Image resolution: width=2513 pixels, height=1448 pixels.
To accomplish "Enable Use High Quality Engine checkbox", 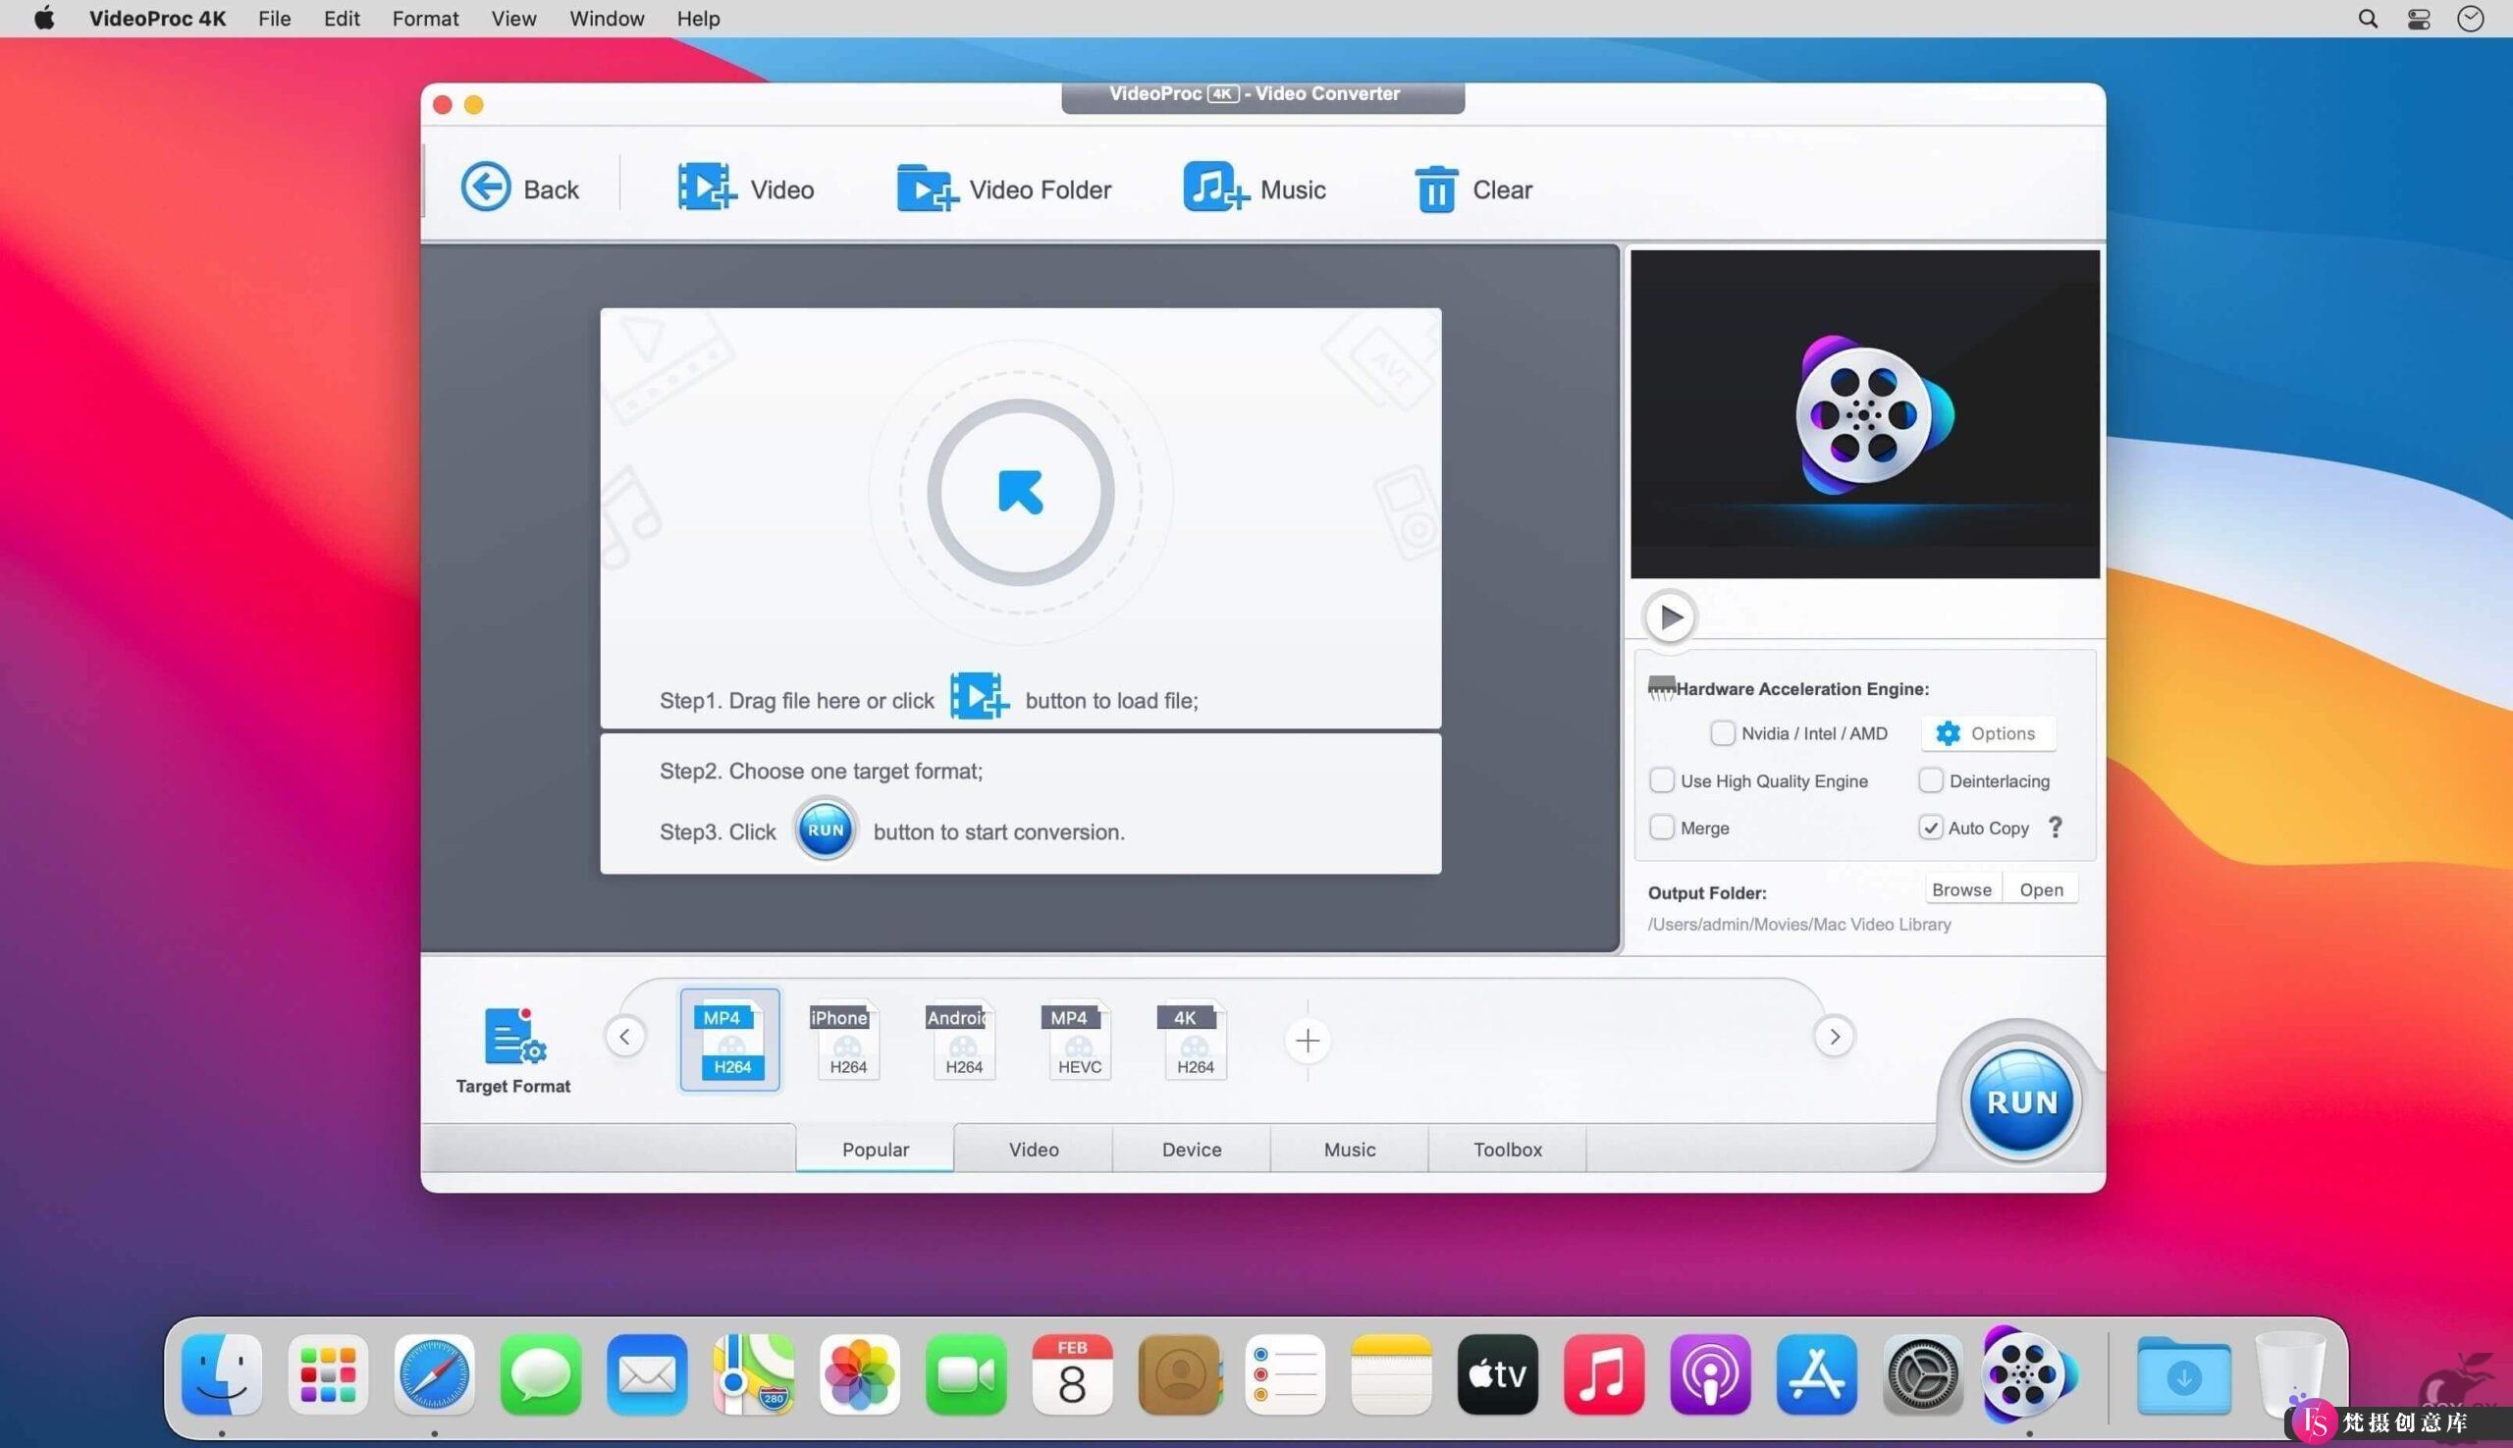I will [x=1660, y=780].
